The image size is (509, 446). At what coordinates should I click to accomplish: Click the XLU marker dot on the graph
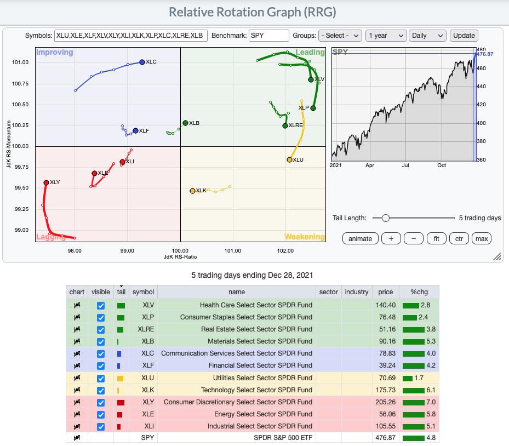click(289, 159)
